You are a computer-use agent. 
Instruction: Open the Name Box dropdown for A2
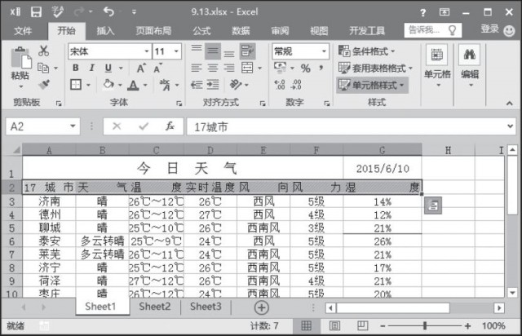(73, 126)
